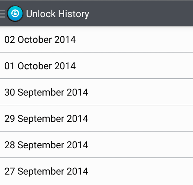The width and height of the screenshot is (193, 185).
Task: Expand the 28 September 2014 history row
Action: [x=96, y=144]
